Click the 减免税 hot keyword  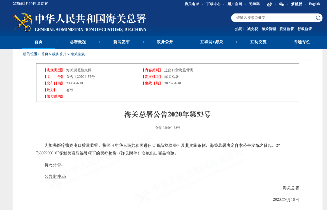pos(253,29)
